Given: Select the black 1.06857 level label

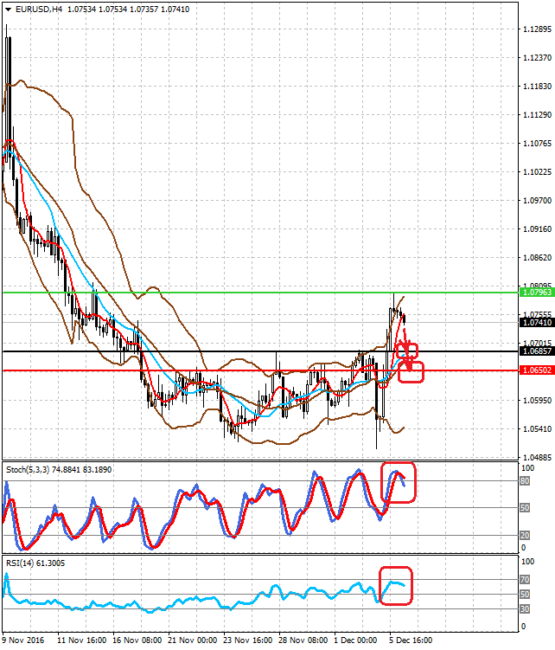Looking at the screenshot, I should (537, 351).
